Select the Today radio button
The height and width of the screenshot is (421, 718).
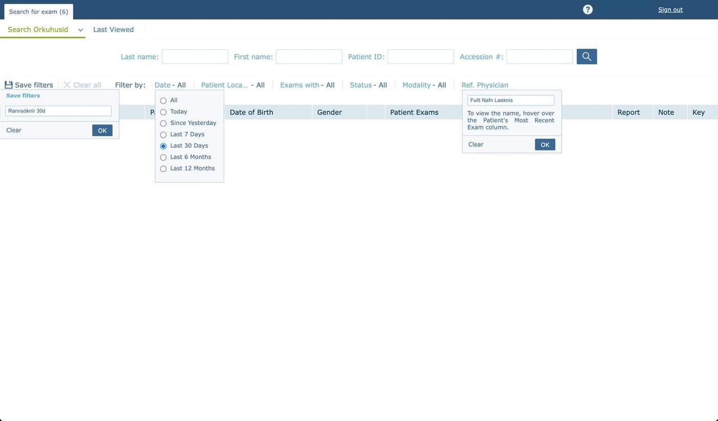click(163, 112)
